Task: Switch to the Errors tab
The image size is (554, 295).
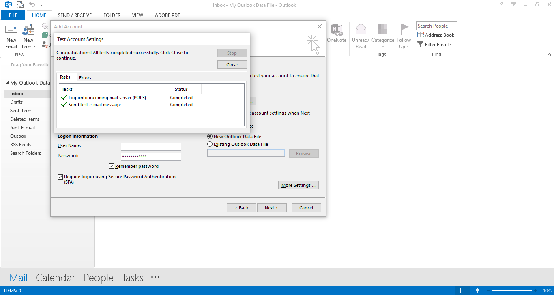Action: point(85,78)
